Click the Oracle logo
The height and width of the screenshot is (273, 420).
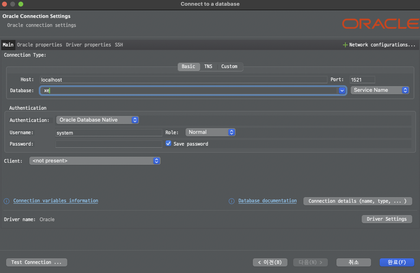pyautogui.click(x=381, y=24)
